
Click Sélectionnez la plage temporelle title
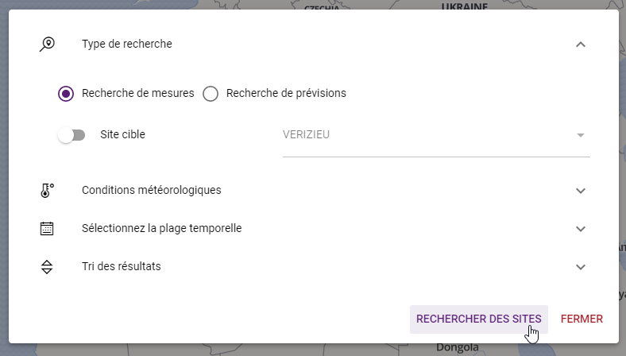161,228
